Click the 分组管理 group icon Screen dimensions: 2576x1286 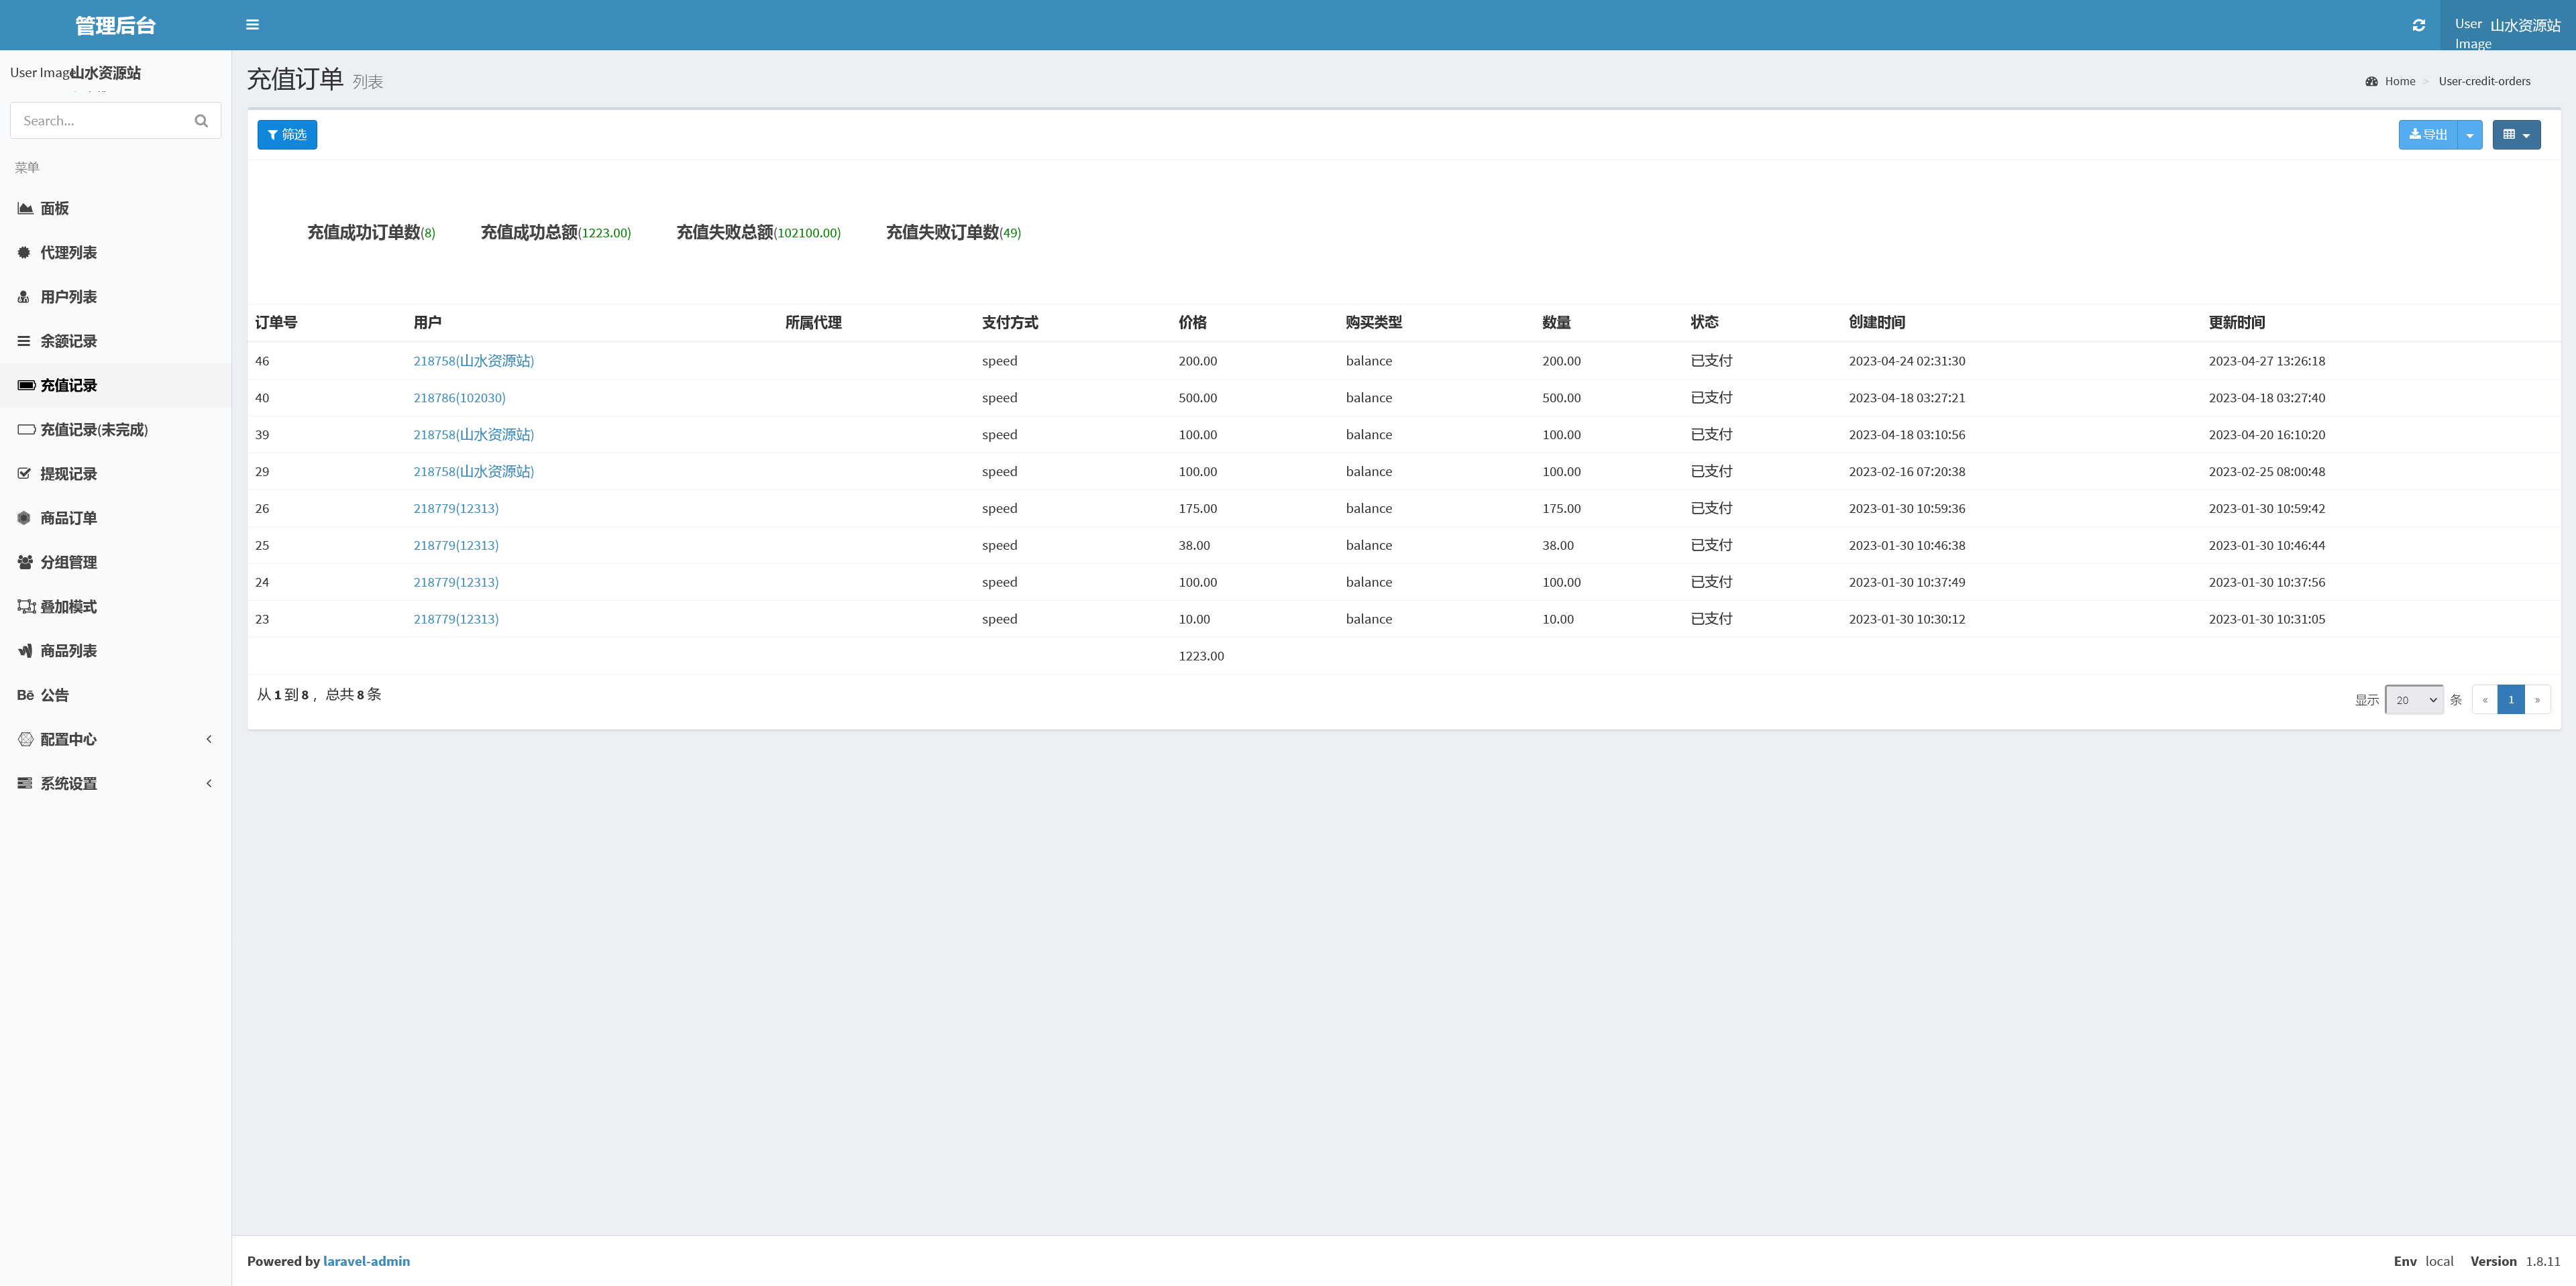[x=25, y=563]
